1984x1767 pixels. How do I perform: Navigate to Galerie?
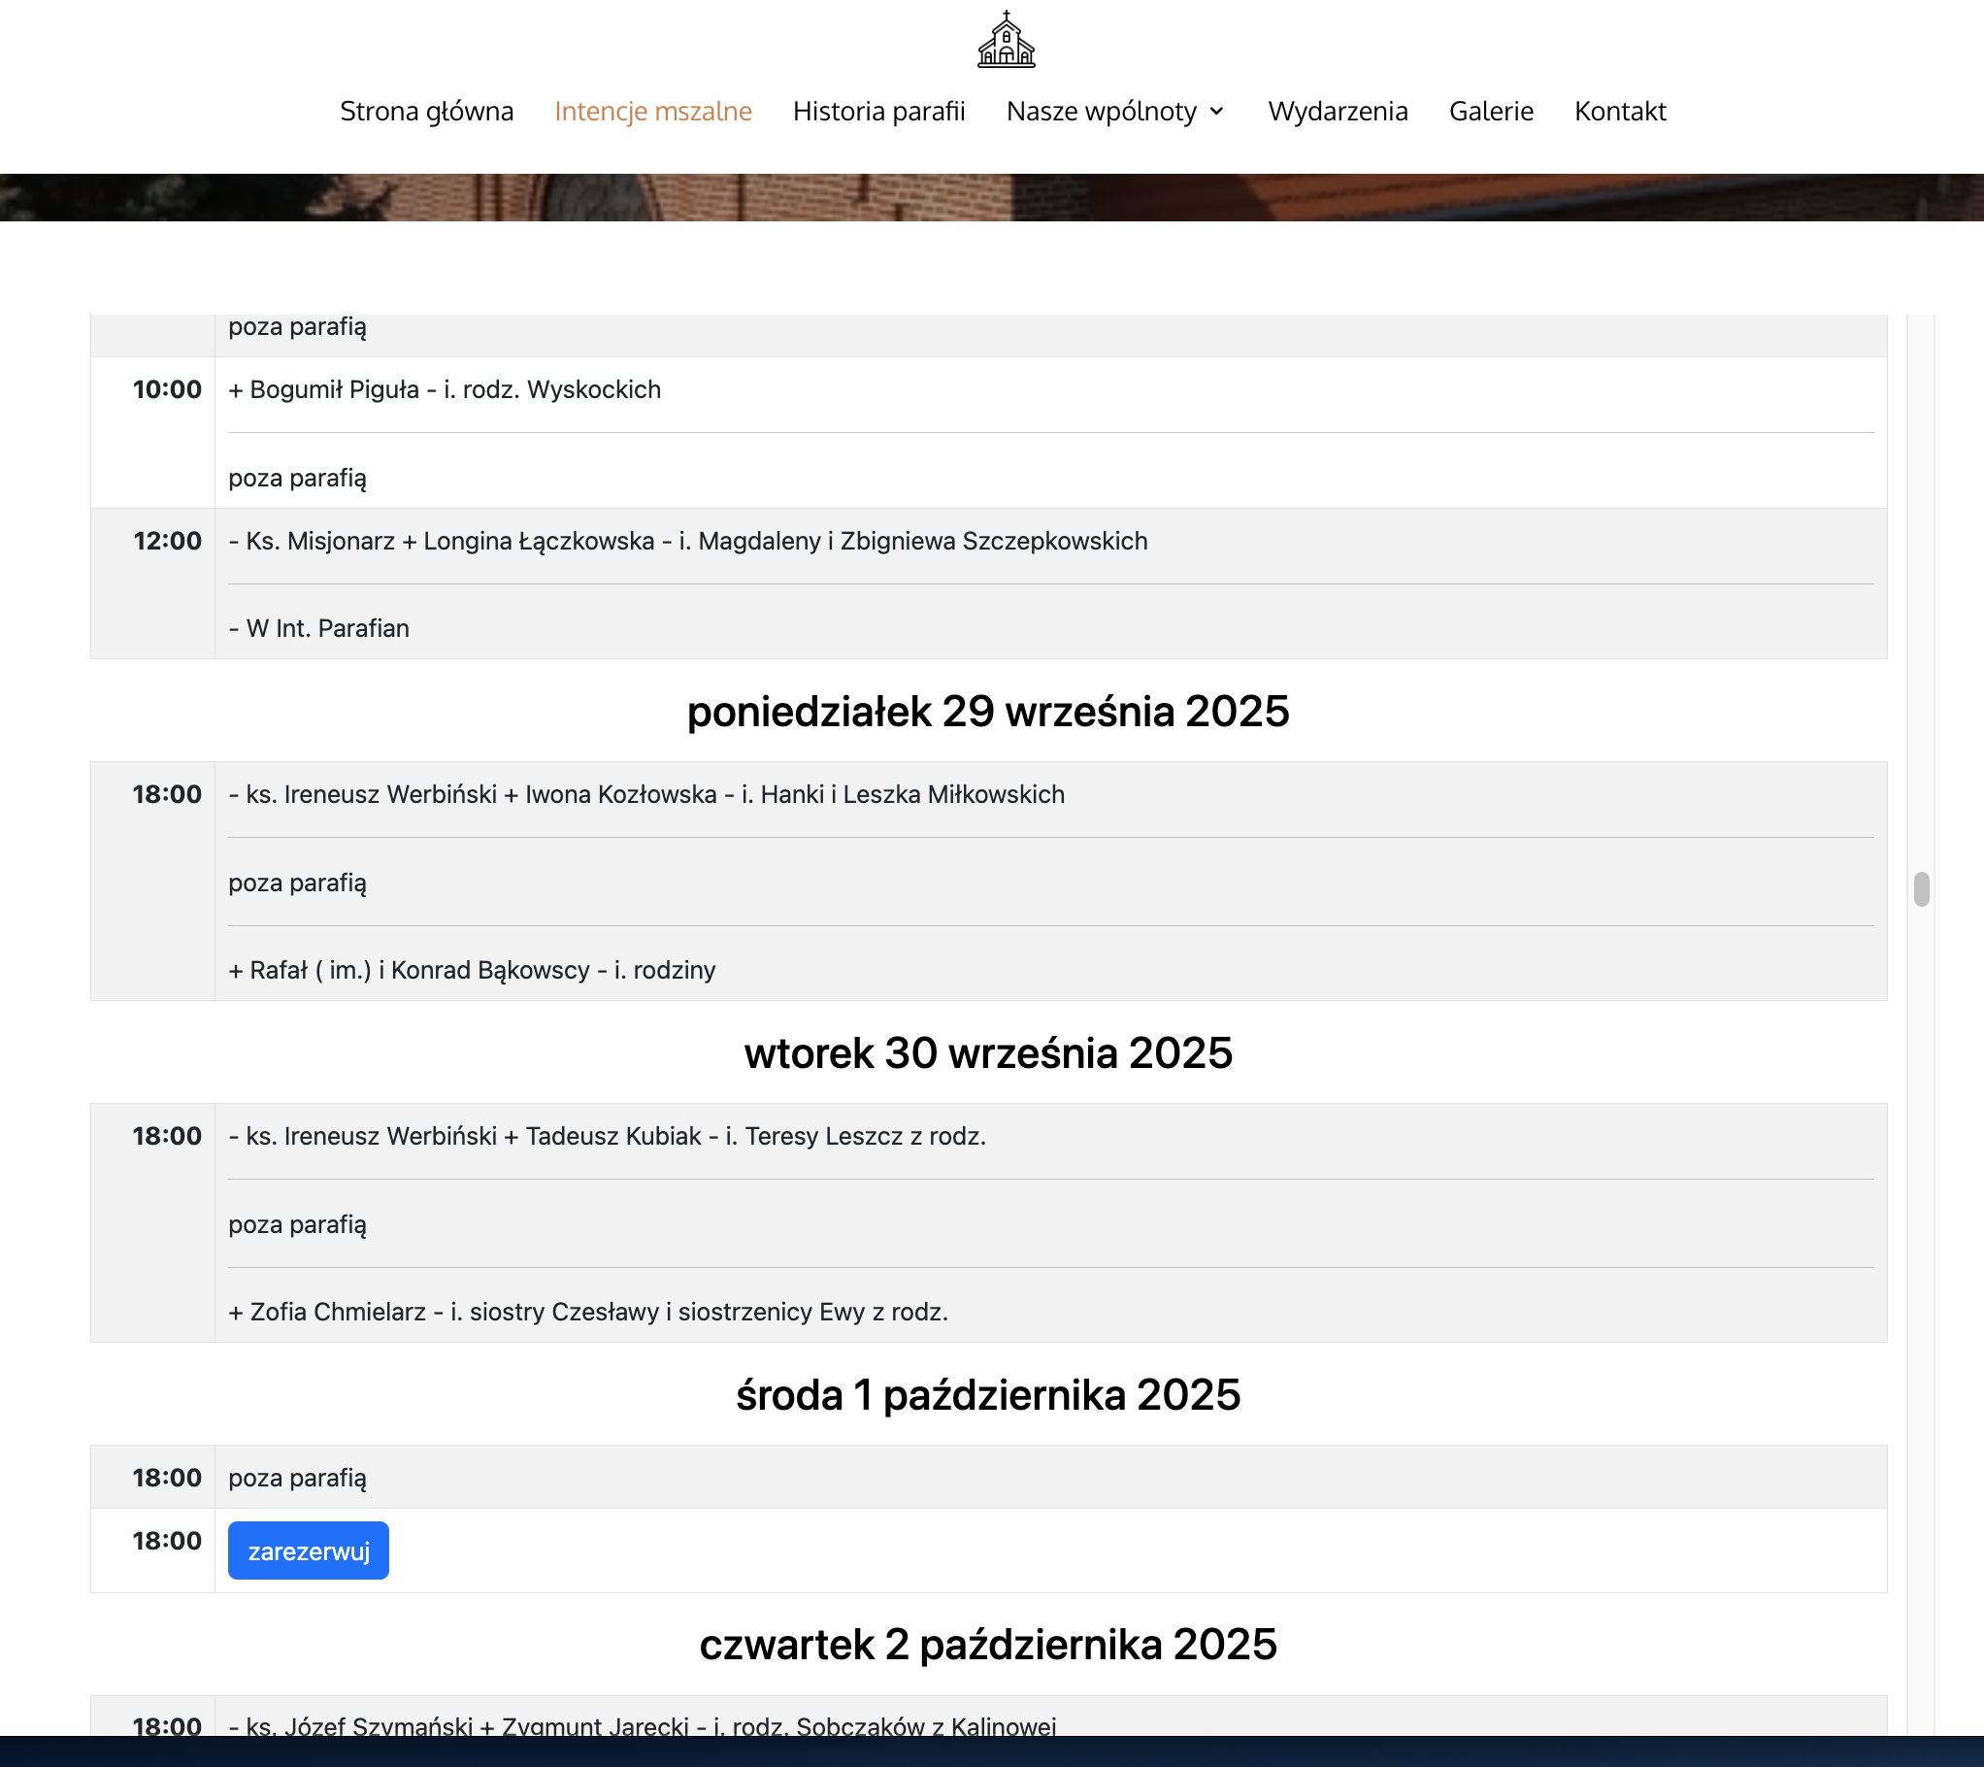coord(1491,112)
